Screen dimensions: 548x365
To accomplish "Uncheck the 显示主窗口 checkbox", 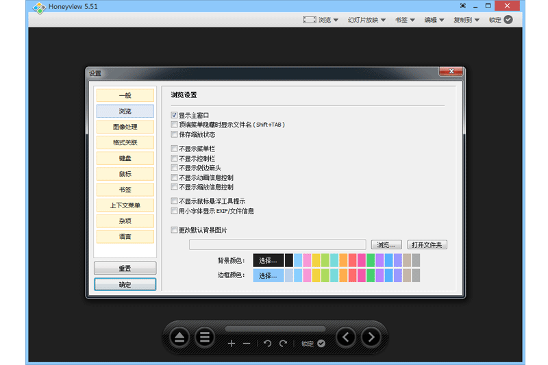I will 174,116.
